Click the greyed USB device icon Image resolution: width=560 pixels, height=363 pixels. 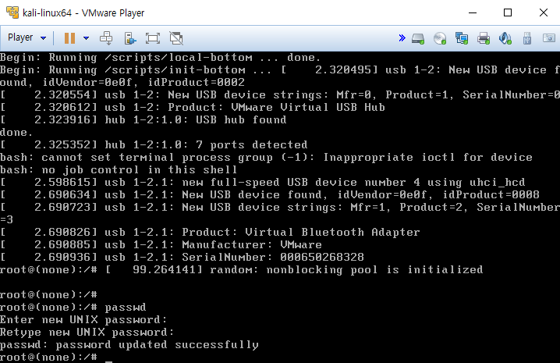click(x=527, y=38)
